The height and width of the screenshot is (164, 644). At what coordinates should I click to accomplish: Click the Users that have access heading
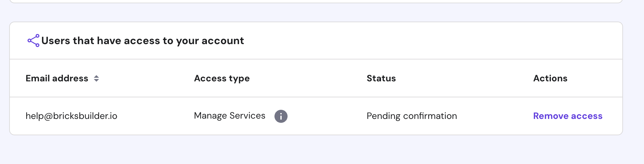click(143, 41)
